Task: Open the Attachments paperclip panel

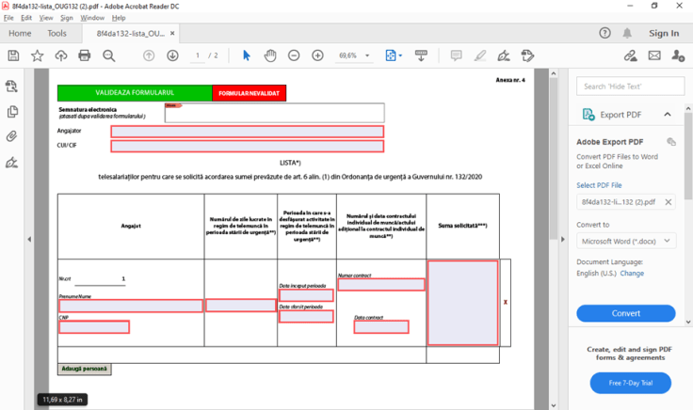Action: 11,136
